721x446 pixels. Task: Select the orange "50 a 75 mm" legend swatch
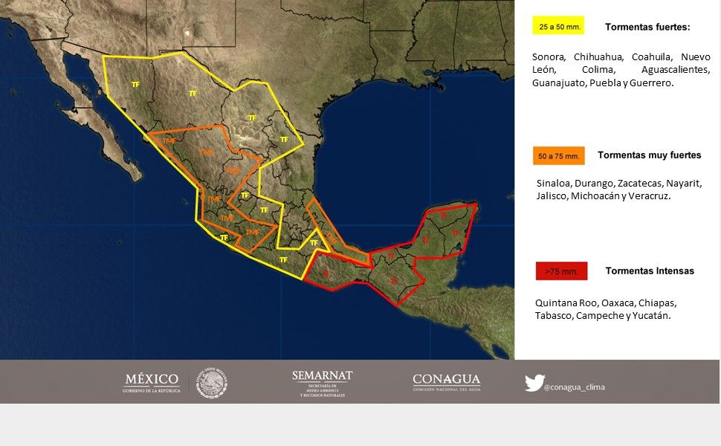pyautogui.click(x=558, y=156)
